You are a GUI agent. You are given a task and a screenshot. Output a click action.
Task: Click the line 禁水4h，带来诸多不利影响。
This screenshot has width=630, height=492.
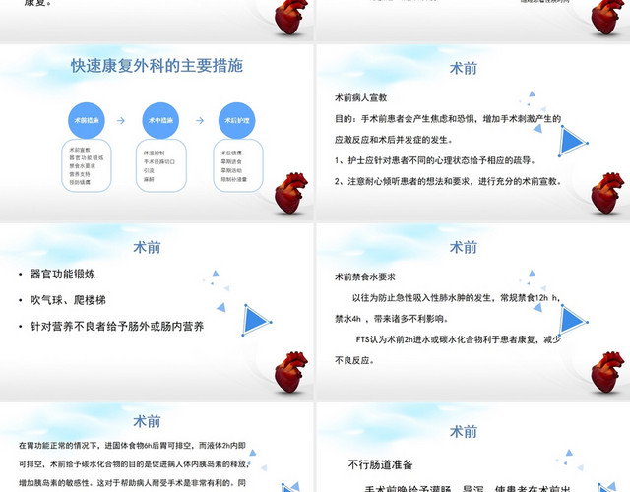click(392, 319)
